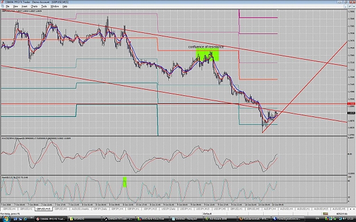
Task: Switch to the AUDUSD,M5 chart tab
Action: click(338, 209)
